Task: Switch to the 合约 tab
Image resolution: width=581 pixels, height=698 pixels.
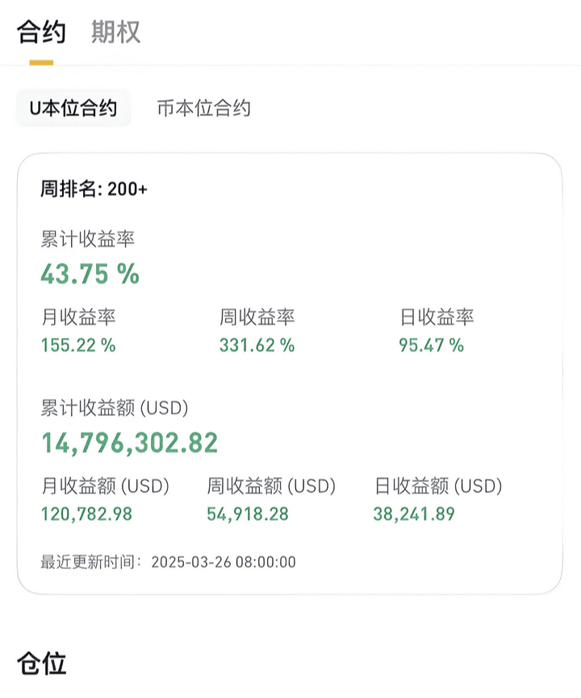Action: [x=41, y=32]
